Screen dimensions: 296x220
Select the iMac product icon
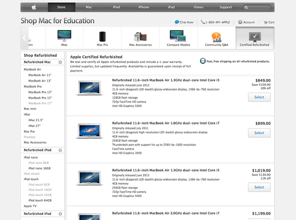click(x=64, y=36)
